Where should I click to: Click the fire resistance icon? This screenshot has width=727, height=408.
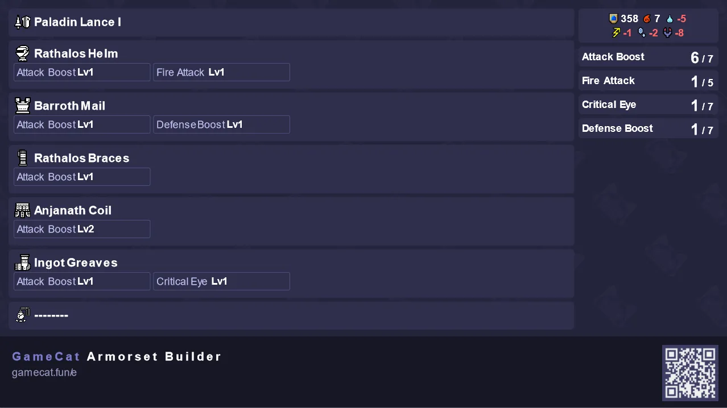click(x=647, y=19)
